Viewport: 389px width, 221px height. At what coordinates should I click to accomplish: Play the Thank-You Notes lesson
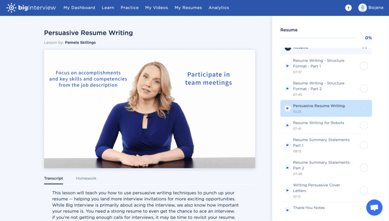click(x=287, y=210)
